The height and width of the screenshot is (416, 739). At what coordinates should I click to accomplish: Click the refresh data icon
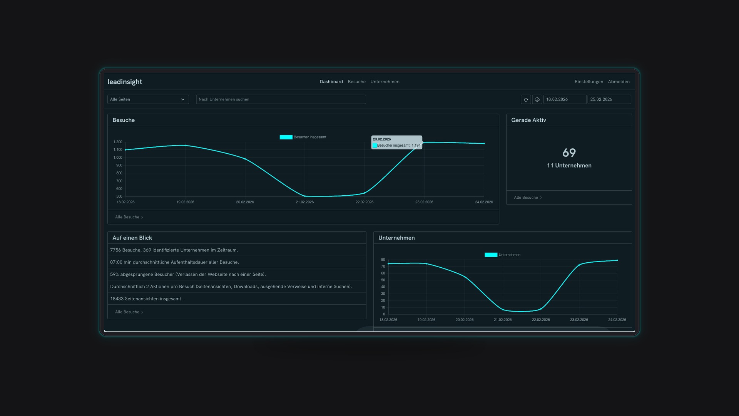click(x=526, y=99)
